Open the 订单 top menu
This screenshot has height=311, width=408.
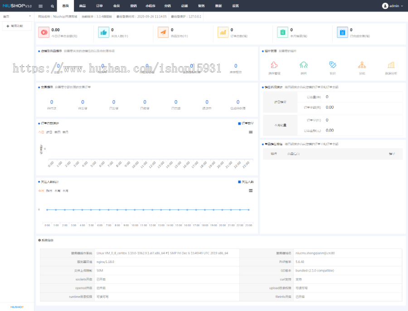pyautogui.click(x=99, y=6)
